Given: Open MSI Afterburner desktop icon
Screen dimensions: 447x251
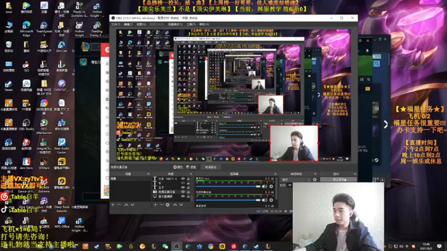Looking at the screenshot, I should pyautogui.click(x=44, y=127).
